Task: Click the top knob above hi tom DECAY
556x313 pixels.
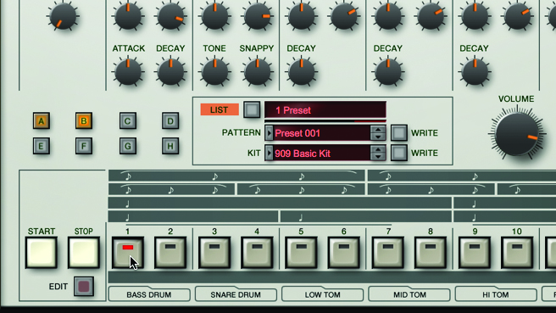Action: [475, 16]
